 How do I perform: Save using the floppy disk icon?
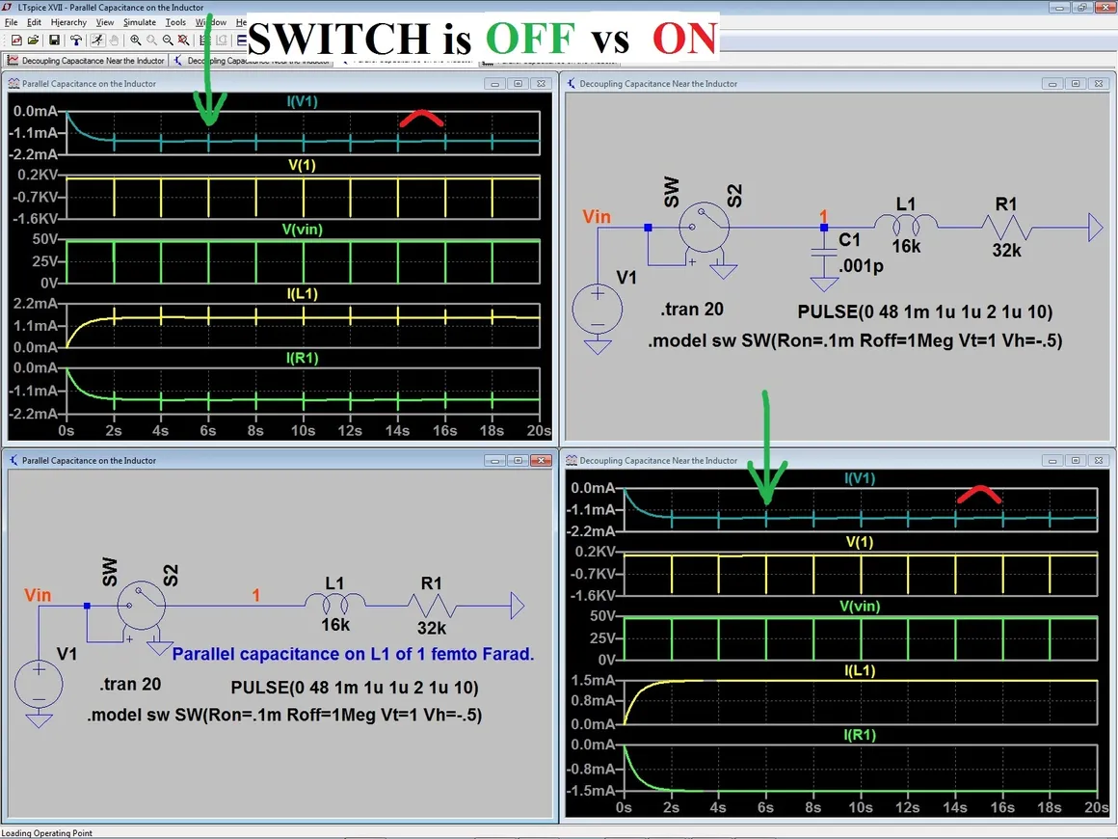[x=54, y=41]
